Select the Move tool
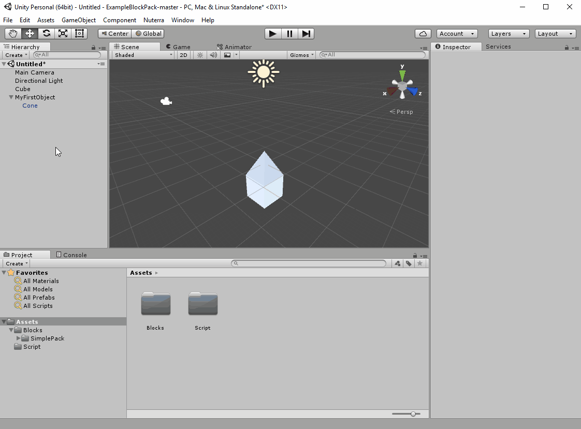 click(x=30, y=34)
